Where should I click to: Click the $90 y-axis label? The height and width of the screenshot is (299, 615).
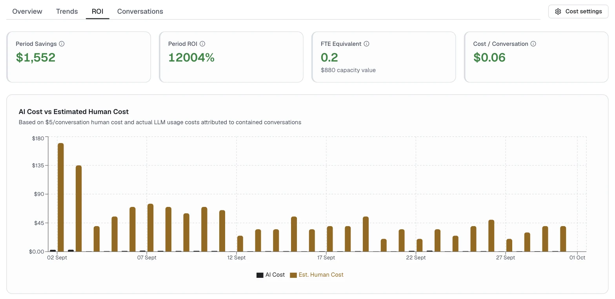[x=39, y=194]
